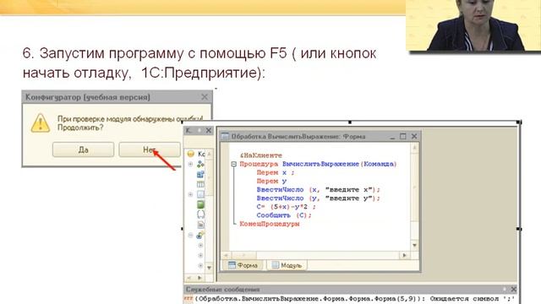Image resolution: width=541 pixels, height=304 pixels.
Task: Click the editor vertical scroll-up arrow
Action: (x=415, y=148)
